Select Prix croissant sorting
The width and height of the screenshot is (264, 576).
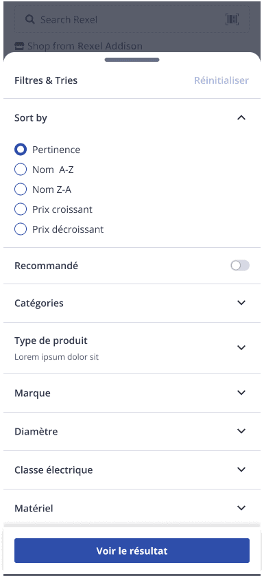tap(21, 209)
